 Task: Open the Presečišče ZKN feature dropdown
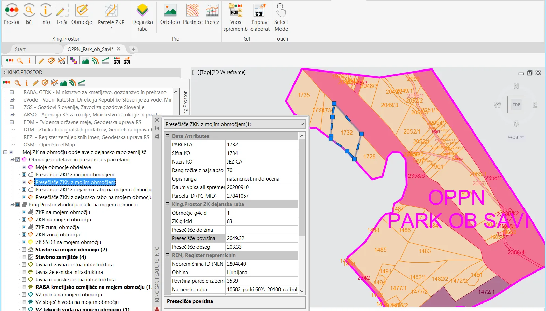pos(302,124)
